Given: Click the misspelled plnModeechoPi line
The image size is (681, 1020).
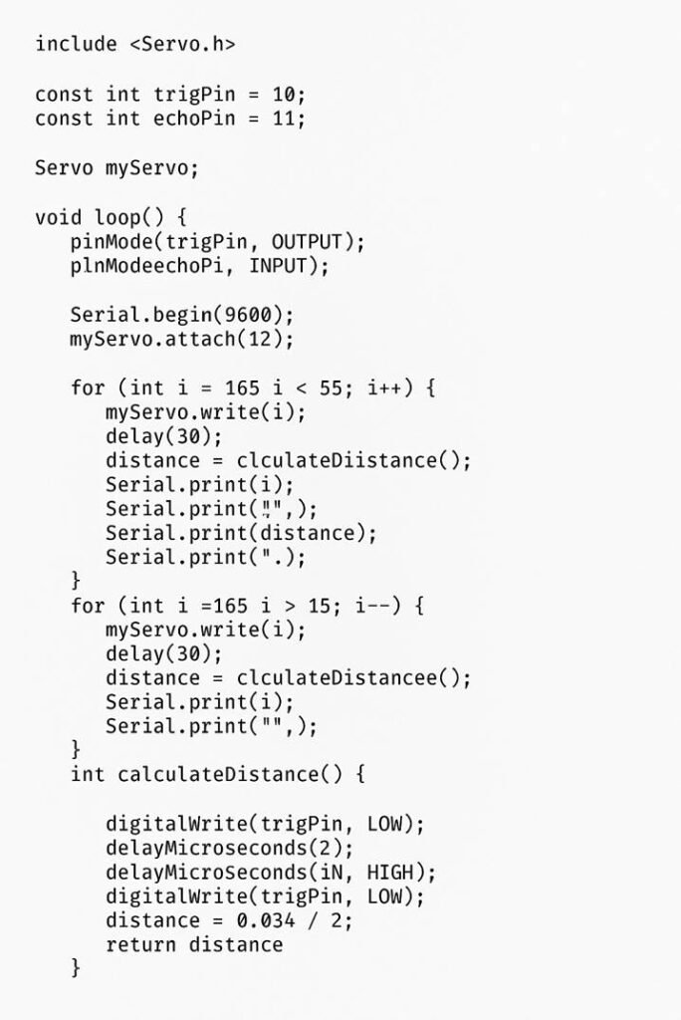Looking at the screenshot, I should point(200,267).
